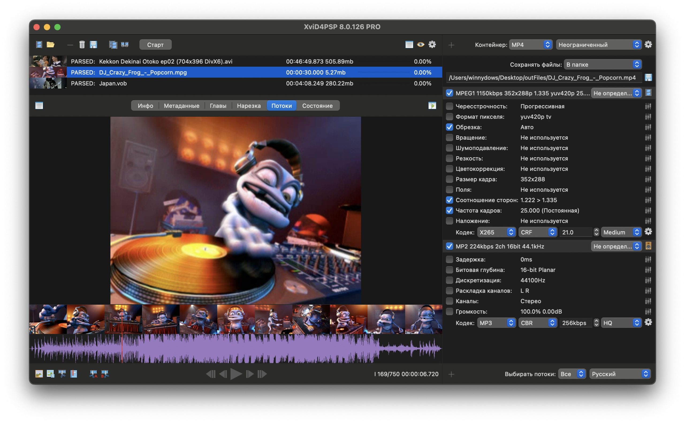
Task: Click the chained filmstrips join icon
Action: click(125, 45)
